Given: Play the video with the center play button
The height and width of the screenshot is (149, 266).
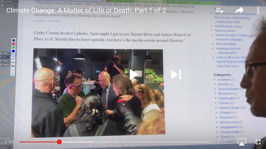Looking at the screenshot, I should point(134,74).
